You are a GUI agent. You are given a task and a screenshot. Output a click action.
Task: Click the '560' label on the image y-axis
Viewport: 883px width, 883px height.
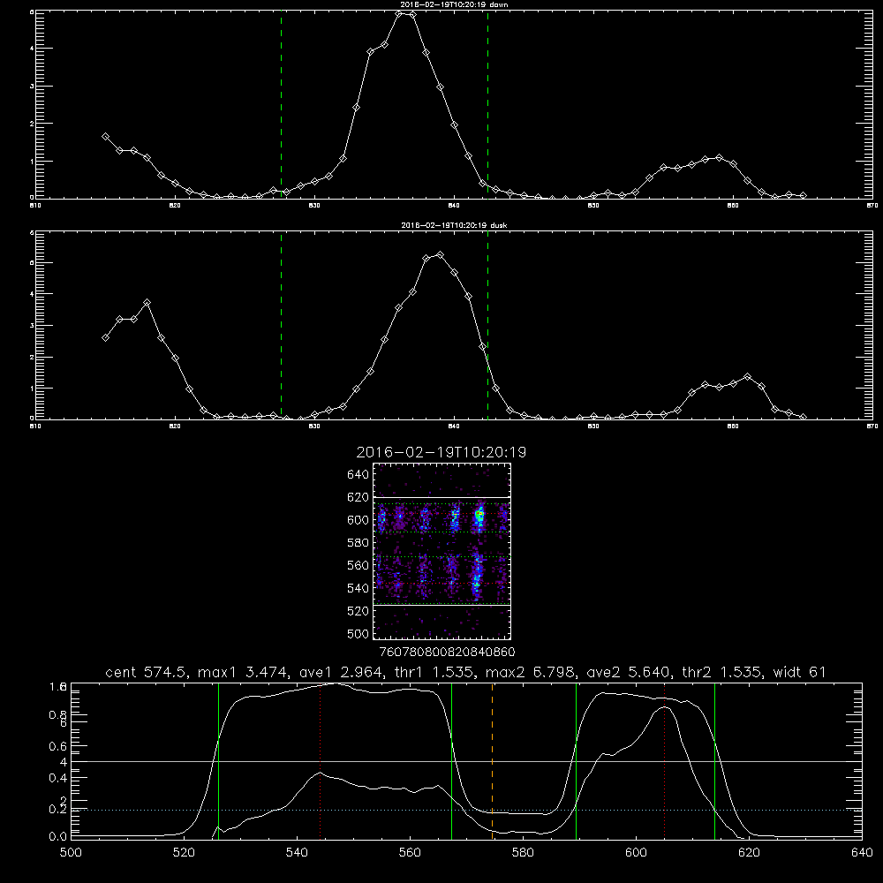pyautogui.click(x=358, y=565)
